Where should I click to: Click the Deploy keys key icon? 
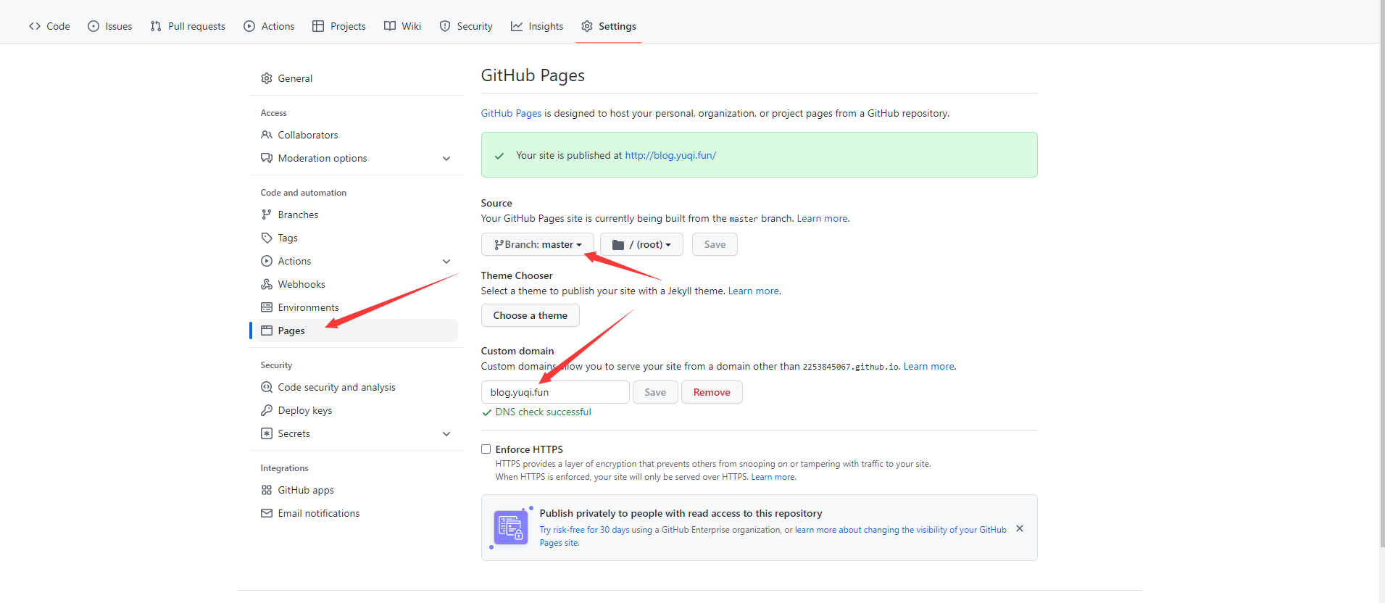[267, 410]
